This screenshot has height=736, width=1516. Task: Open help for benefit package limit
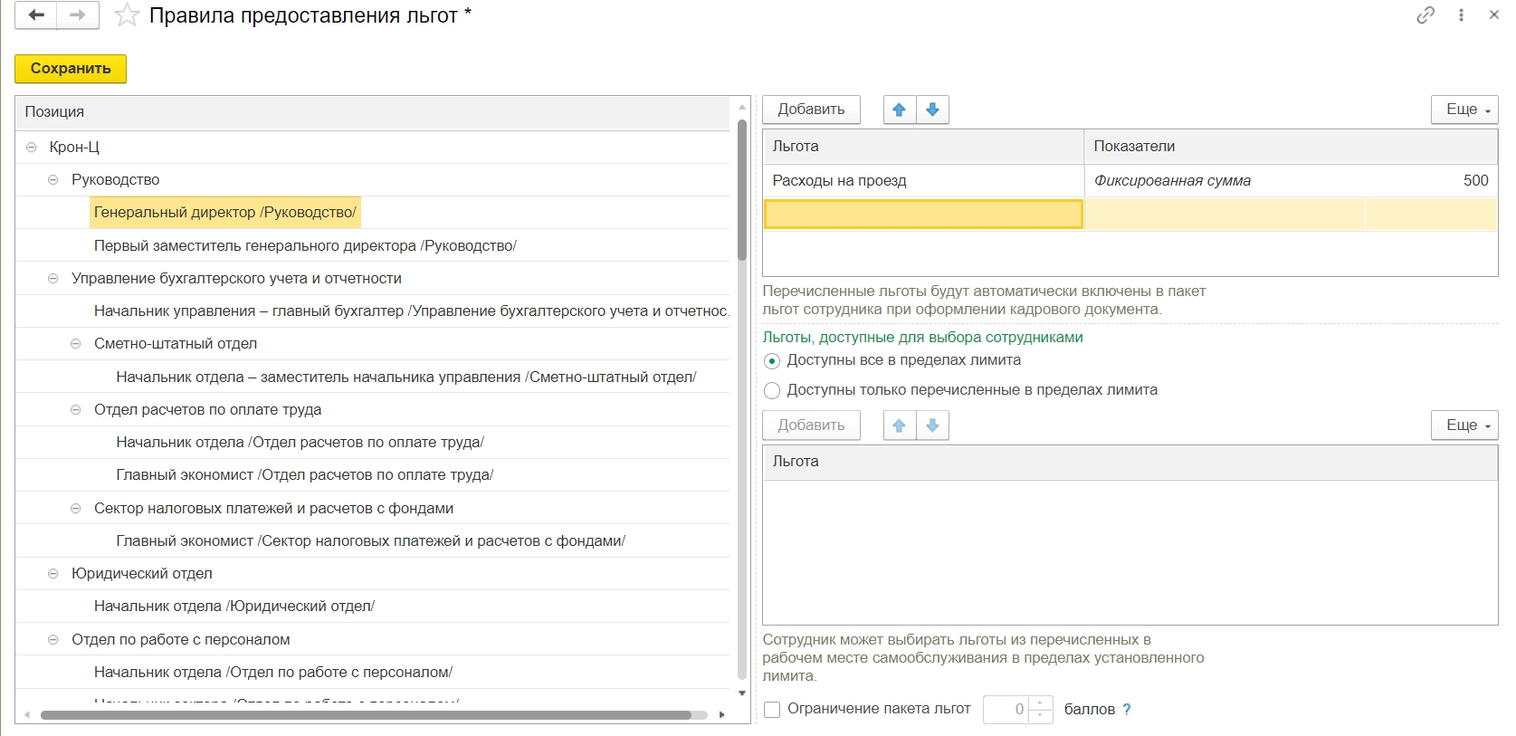(x=1127, y=710)
